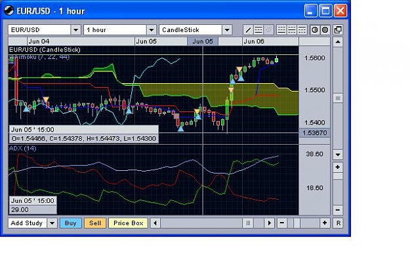Click the Add Study button
The image size is (410, 256).
tap(28, 223)
